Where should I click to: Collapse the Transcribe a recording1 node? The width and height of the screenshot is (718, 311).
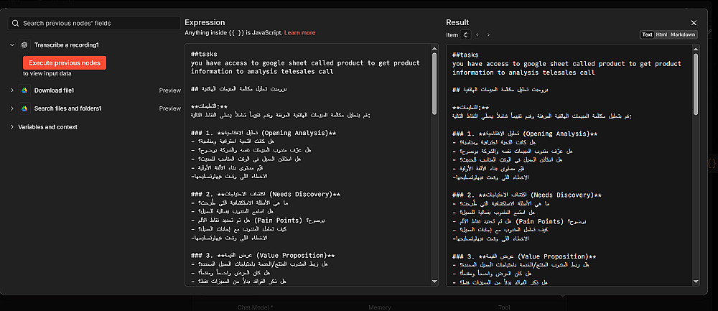[x=12, y=45]
